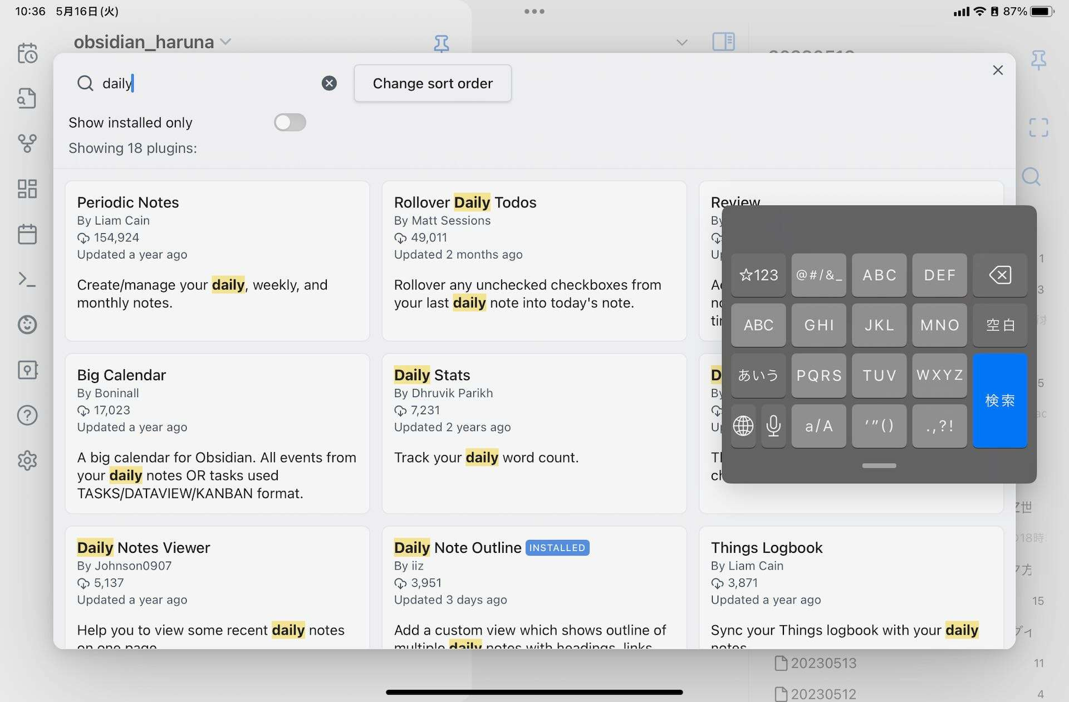Open the command terminal icon in sidebar
This screenshot has width=1069, height=702.
coord(27,279)
